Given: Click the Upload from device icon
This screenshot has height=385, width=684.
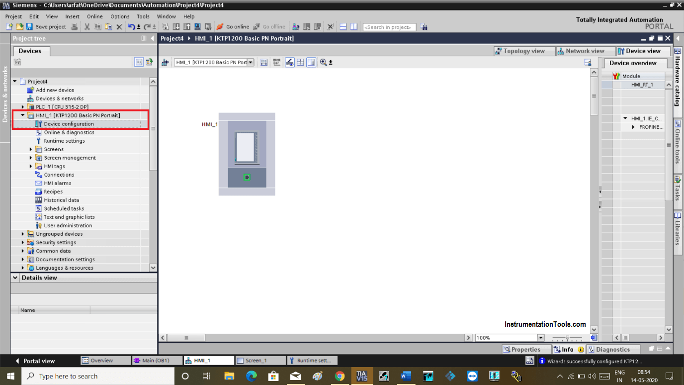Looking at the screenshot, I should [x=187, y=27].
